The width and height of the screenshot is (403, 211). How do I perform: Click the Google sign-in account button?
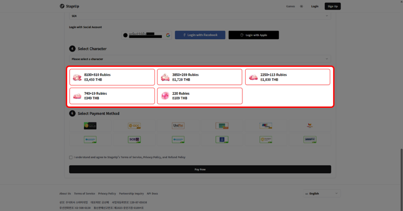tap(146, 35)
